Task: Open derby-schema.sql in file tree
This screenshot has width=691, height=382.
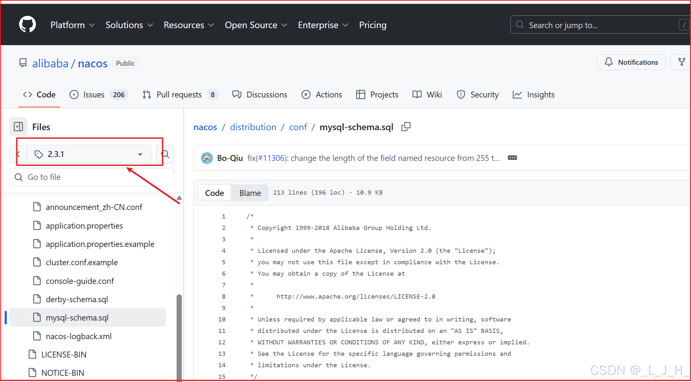Action: 77,299
